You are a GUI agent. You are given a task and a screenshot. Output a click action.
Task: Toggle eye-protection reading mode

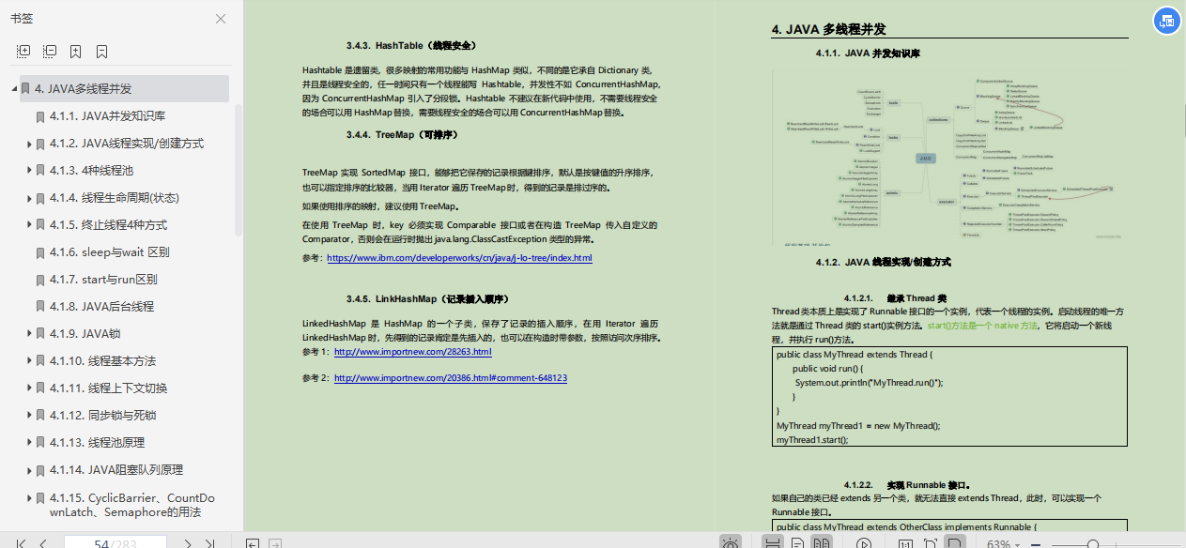[730, 542]
